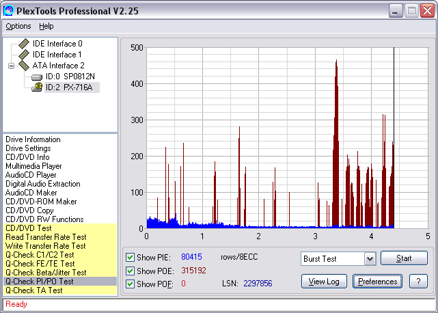Click the PIE value 80415

[191, 257]
